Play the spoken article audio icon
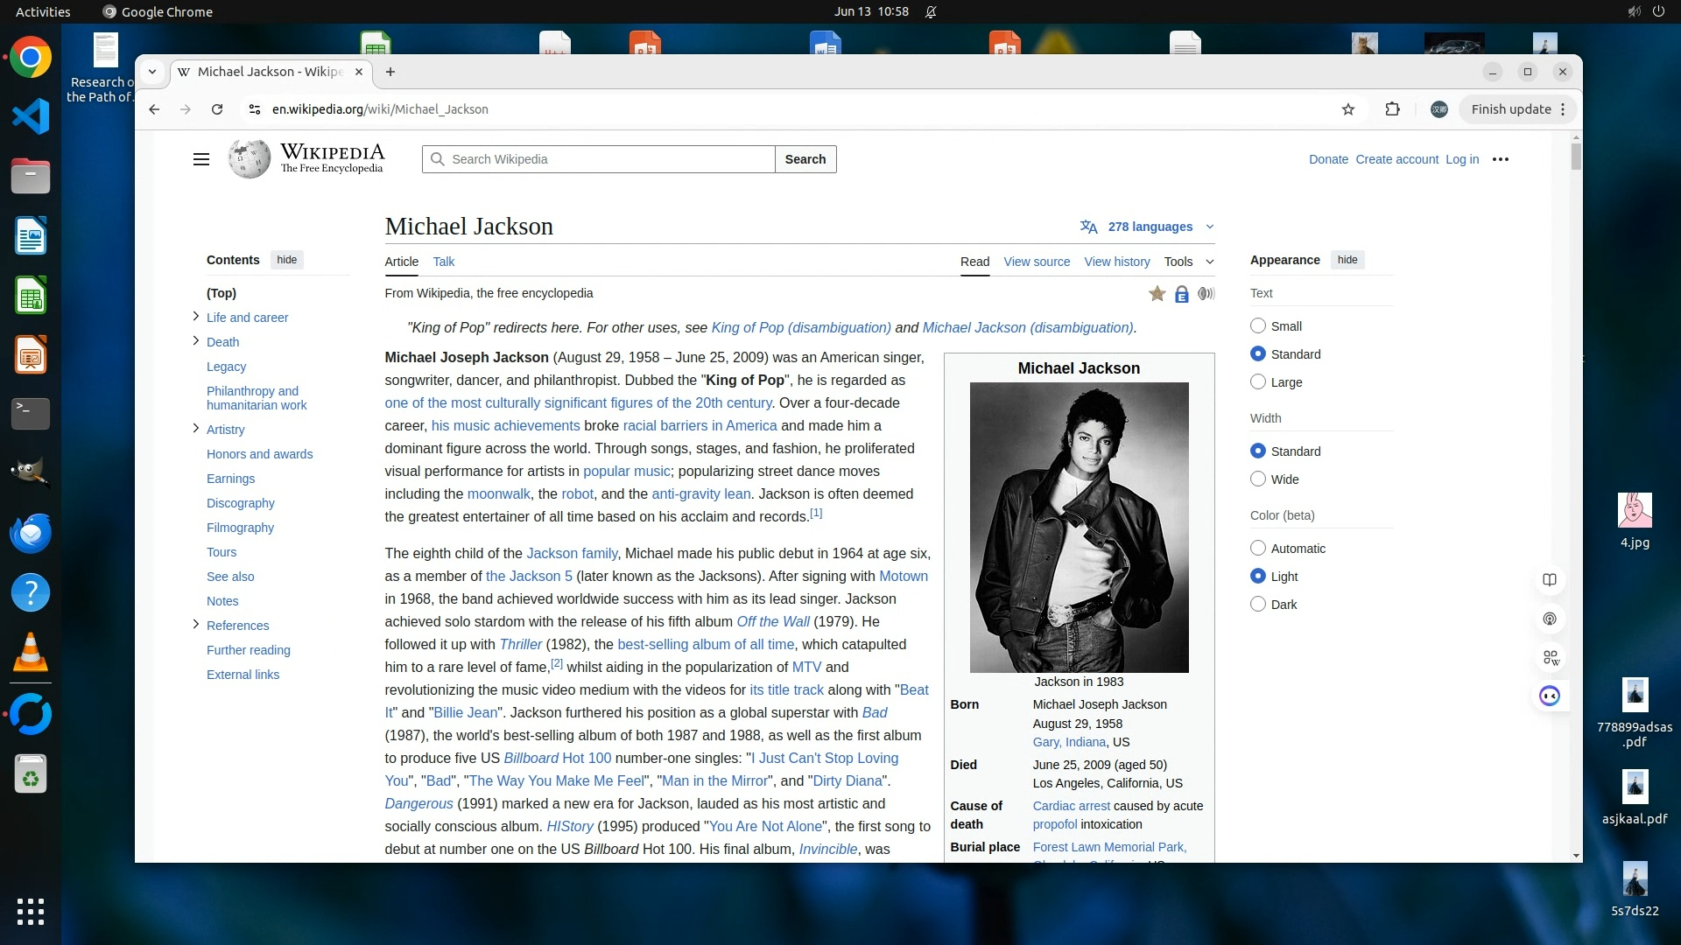This screenshot has height=945, width=1681. point(1206,294)
